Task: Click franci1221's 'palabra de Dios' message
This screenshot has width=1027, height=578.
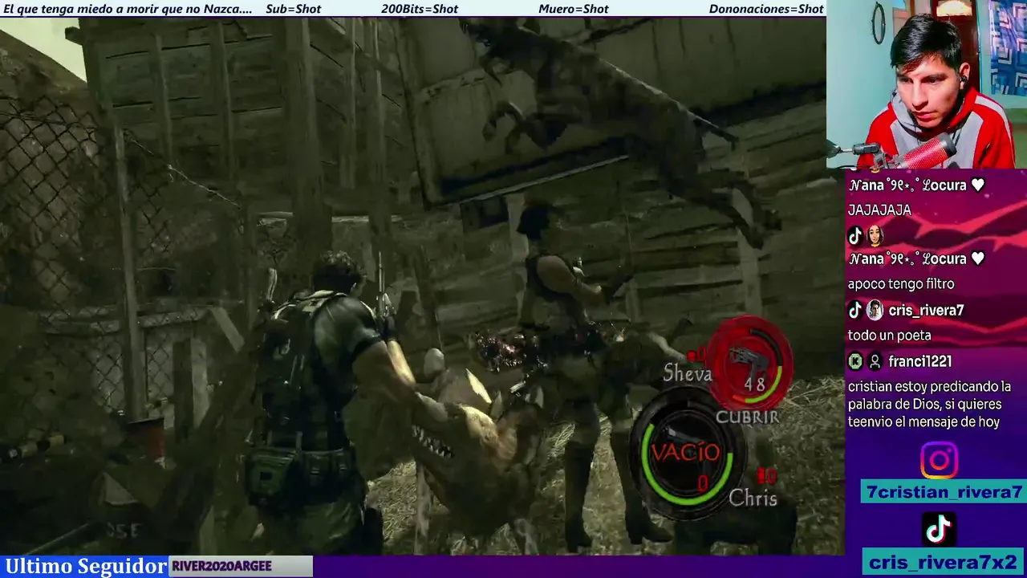Action: [929, 405]
